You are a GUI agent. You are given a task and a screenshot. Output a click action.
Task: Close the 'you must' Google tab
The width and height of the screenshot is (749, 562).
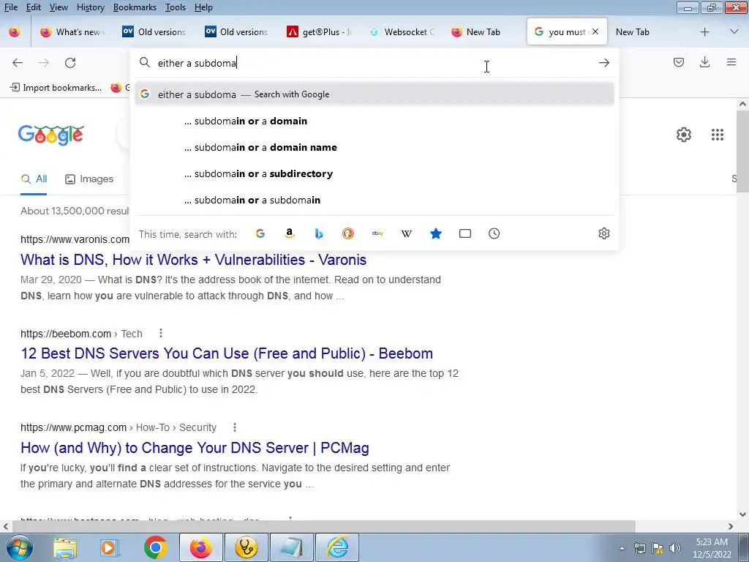click(x=595, y=31)
